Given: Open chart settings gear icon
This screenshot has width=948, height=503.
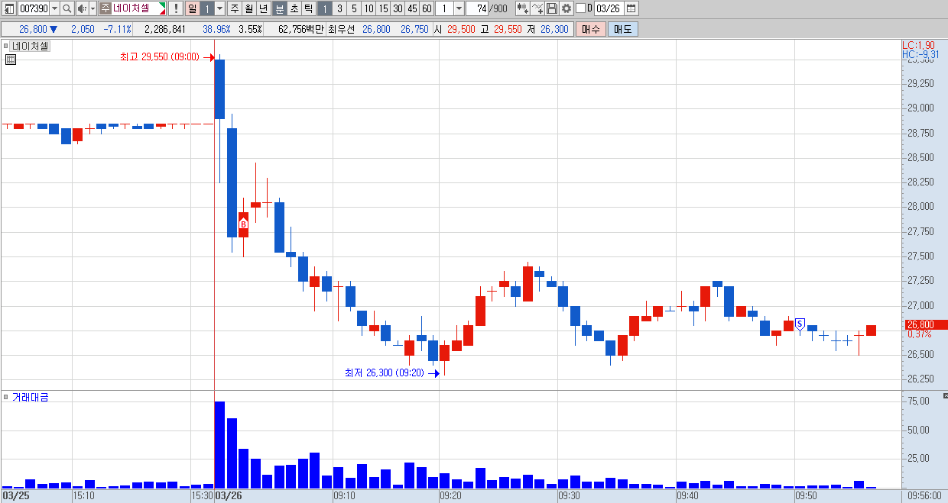Looking at the screenshot, I should coord(567,8).
